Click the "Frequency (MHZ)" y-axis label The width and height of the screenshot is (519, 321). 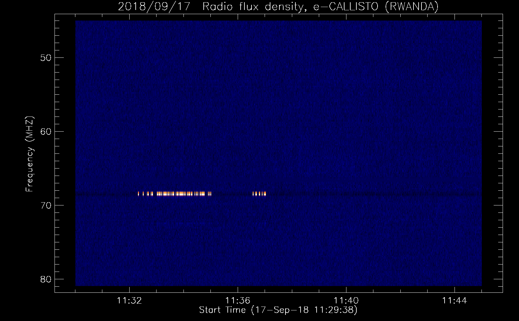pyautogui.click(x=29, y=154)
